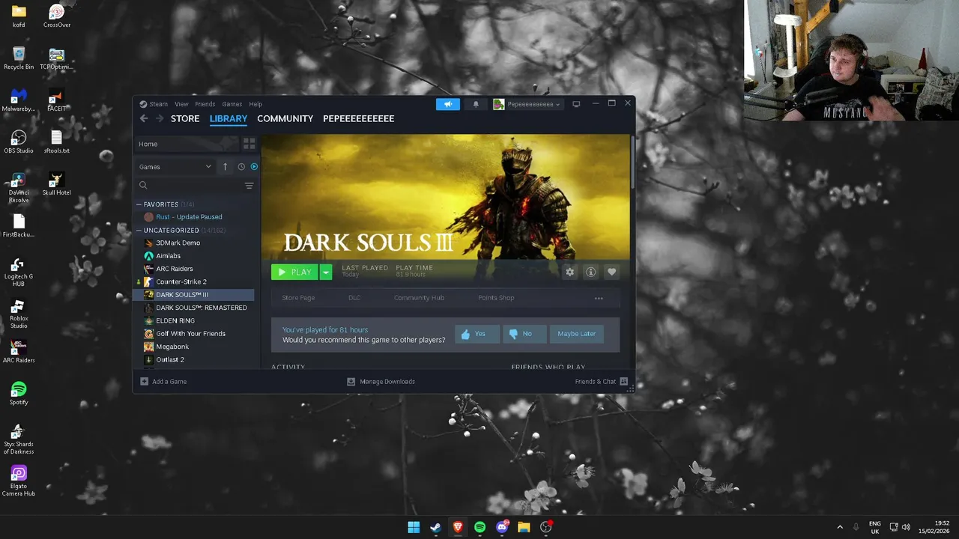Open Elgato Camera Hub desktop icon

pyautogui.click(x=19, y=481)
